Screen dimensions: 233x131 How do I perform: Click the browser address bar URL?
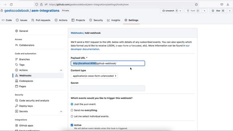[89, 5]
